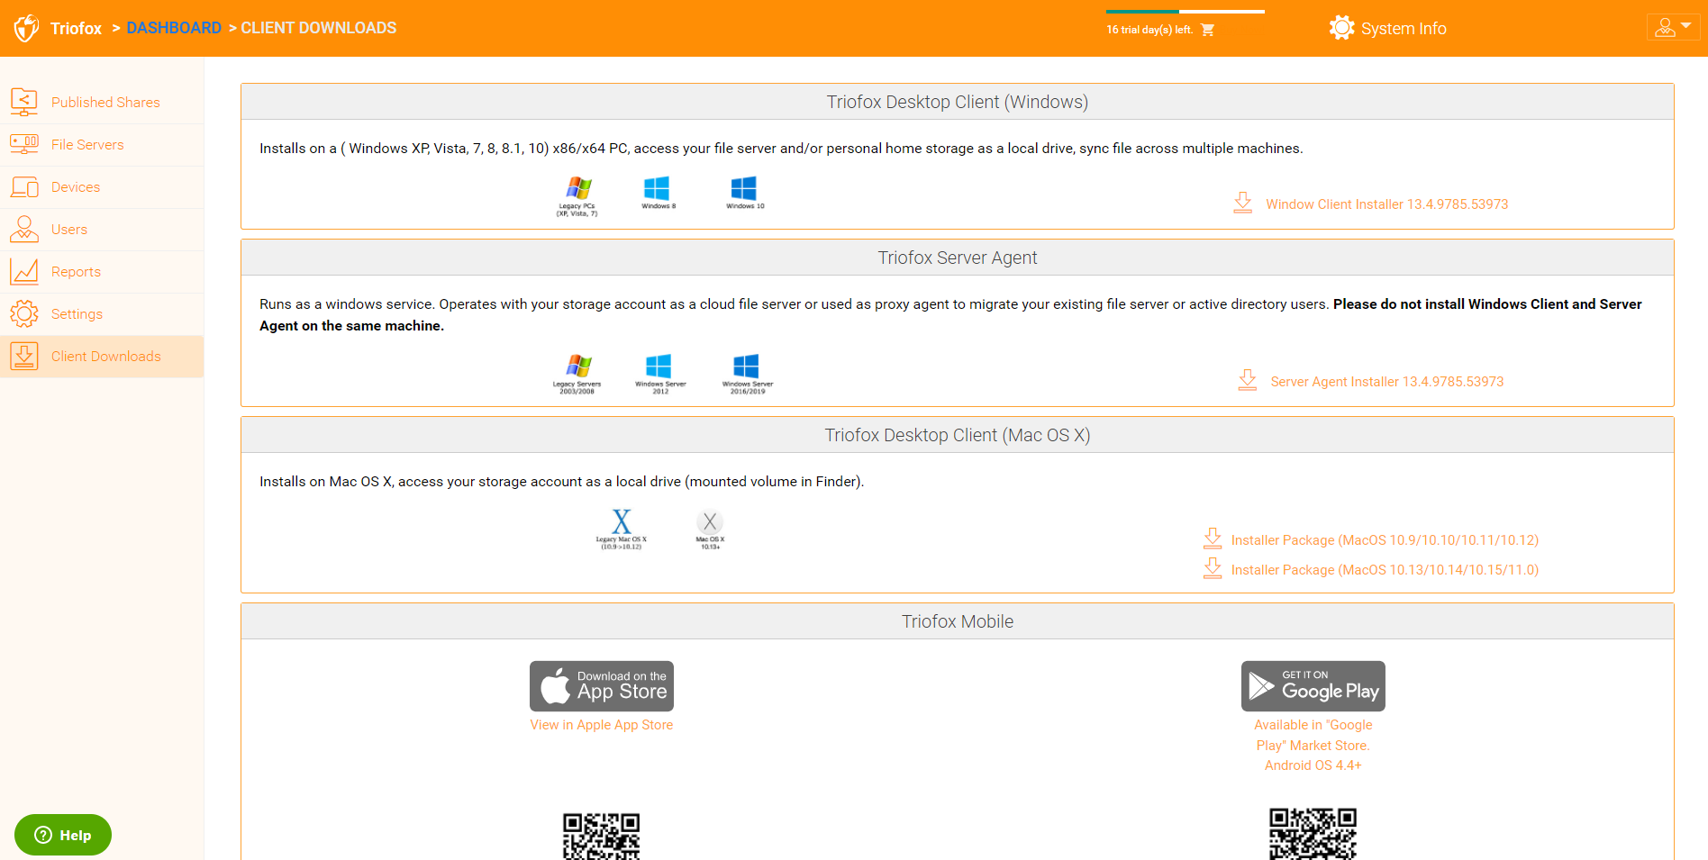Click Triofox Mobile section header
Image resolution: width=1708 pixels, height=860 pixels.
958,621
